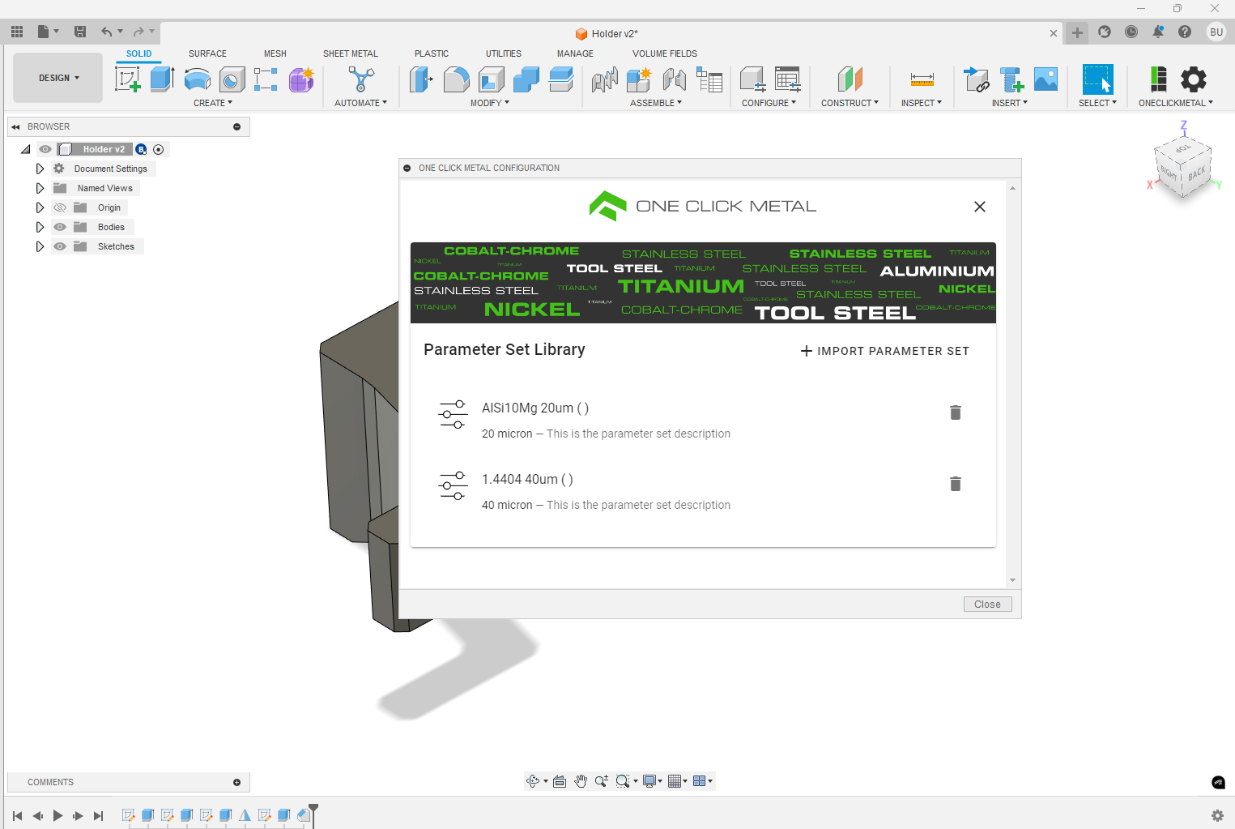Screen dimensions: 1235x829
Task: Show the hidden Origin folder
Action: (x=60, y=207)
